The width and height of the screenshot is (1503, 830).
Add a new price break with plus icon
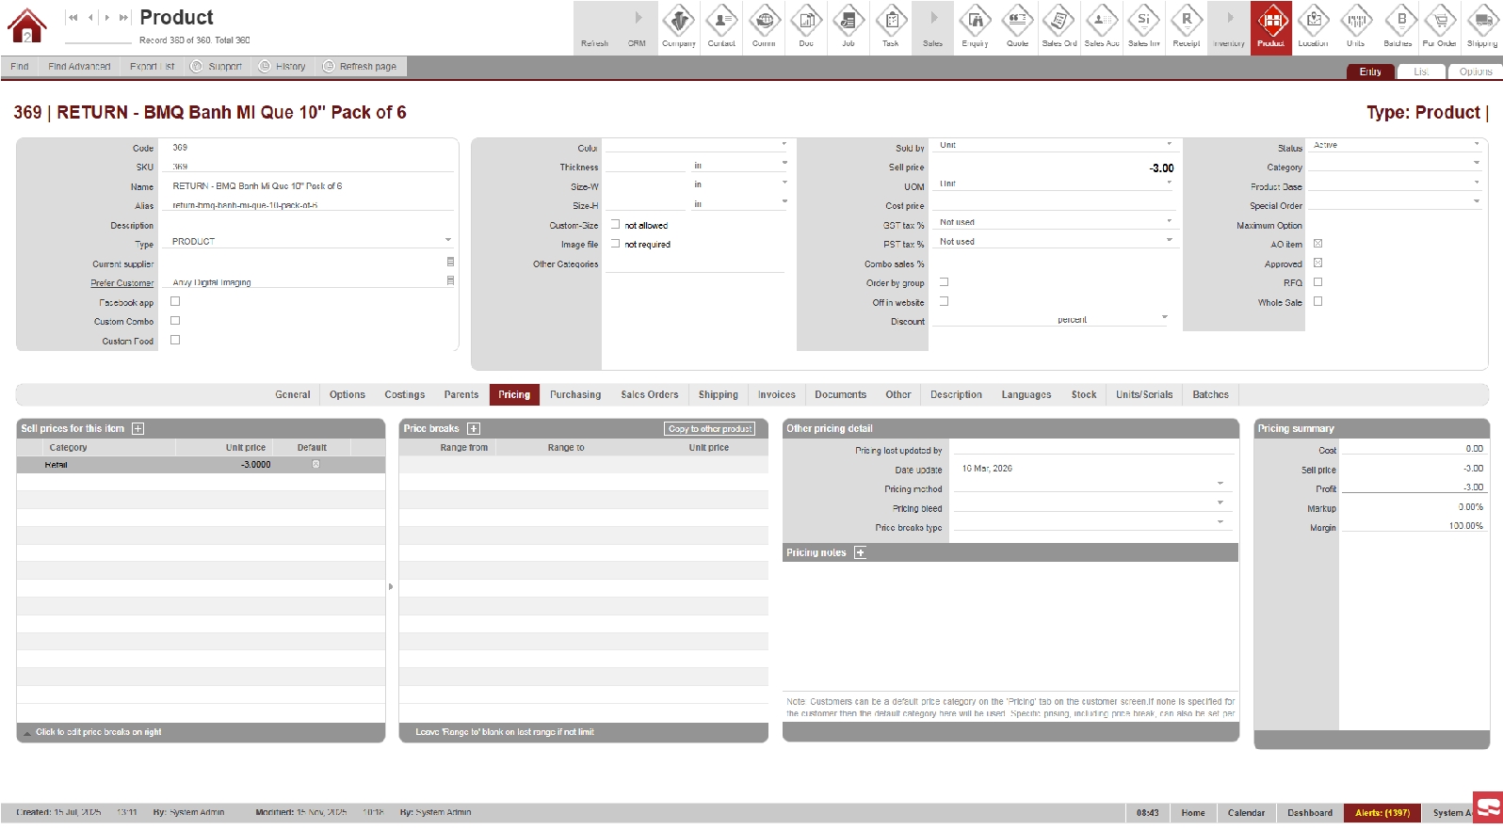point(474,429)
